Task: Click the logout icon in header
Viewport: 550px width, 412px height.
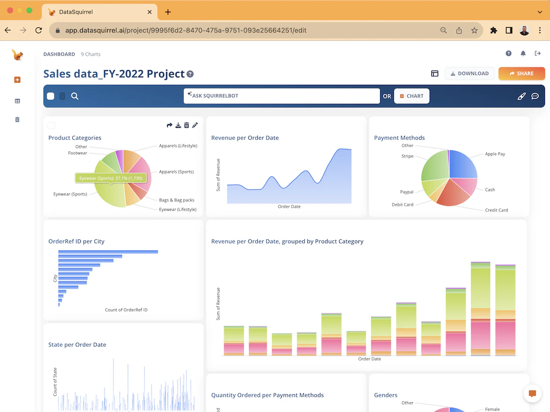Action: pyautogui.click(x=537, y=53)
